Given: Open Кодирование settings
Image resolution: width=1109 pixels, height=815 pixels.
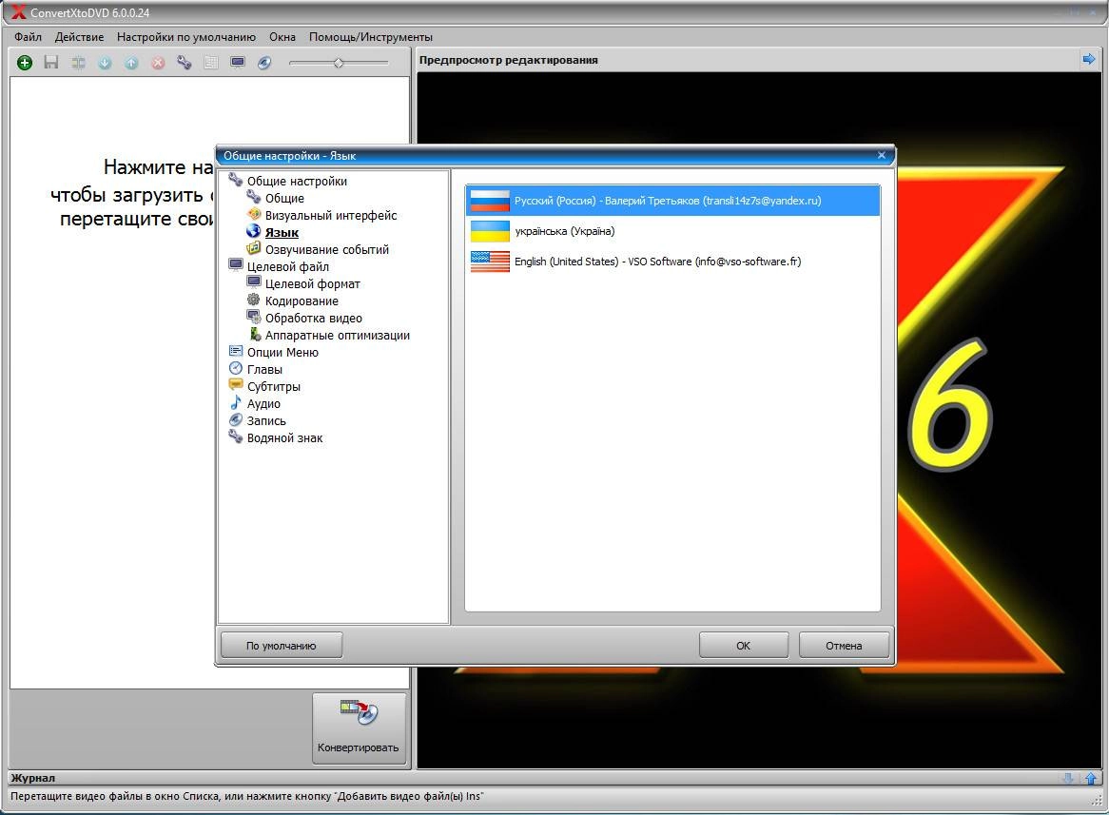Looking at the screenshot, I should coord(302,301).
